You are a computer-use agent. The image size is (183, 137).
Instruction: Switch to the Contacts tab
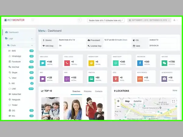coord(99,91)
